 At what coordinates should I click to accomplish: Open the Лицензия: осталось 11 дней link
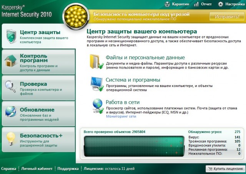tap(109, 169)
